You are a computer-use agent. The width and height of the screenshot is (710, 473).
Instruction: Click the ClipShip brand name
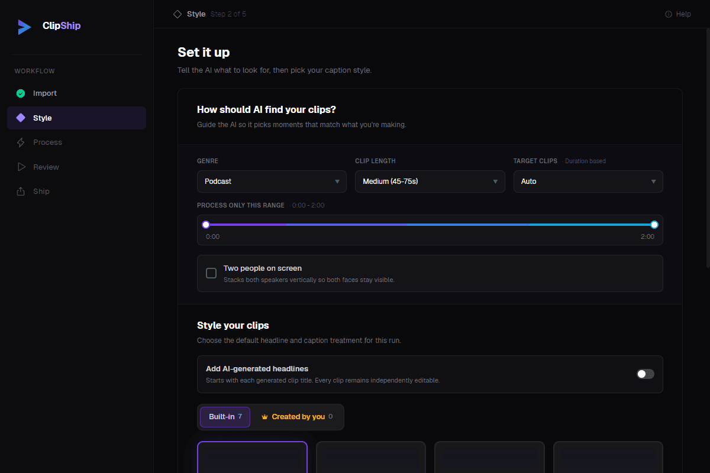[x=62, y=26]
